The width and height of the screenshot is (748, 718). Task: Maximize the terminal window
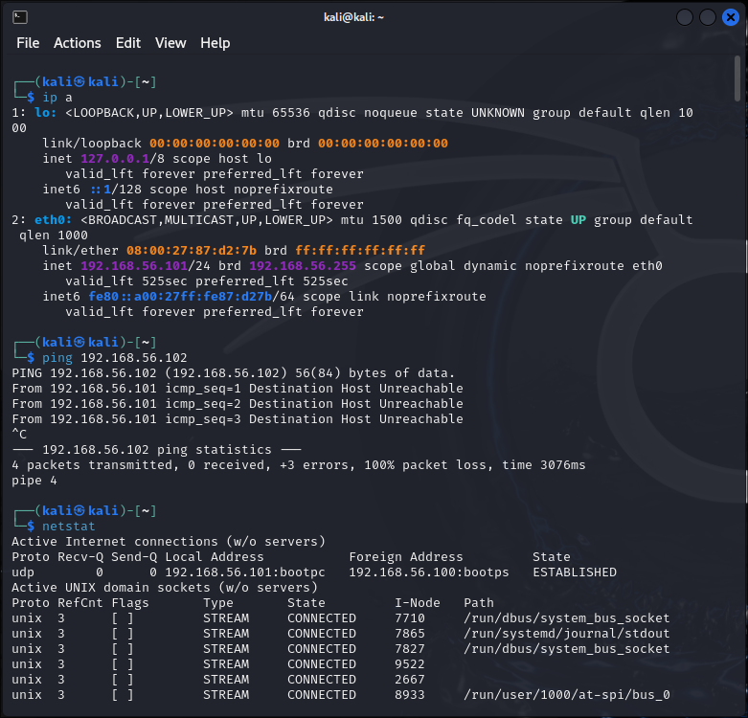coord(707,17)
